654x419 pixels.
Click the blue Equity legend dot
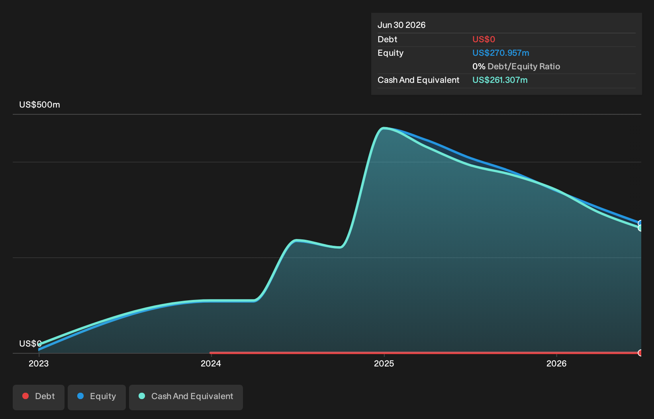pos(80,396)
